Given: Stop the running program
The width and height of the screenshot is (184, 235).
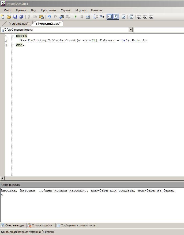Looking at the screenshot, I should pyautogui.click(x=82, y=17).
